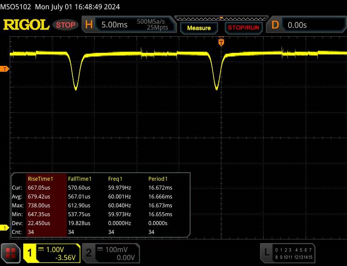Click the 500MSa/s sample rate readout
347x266 pixels.
pos(151,22)
